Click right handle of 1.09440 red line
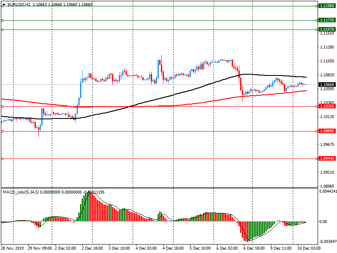This screenshot has height=253, width=337. click(x=317, y=159)
